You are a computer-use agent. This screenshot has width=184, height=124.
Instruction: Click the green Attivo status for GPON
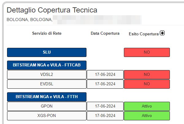pyautogui.click(x=147, y=106)
